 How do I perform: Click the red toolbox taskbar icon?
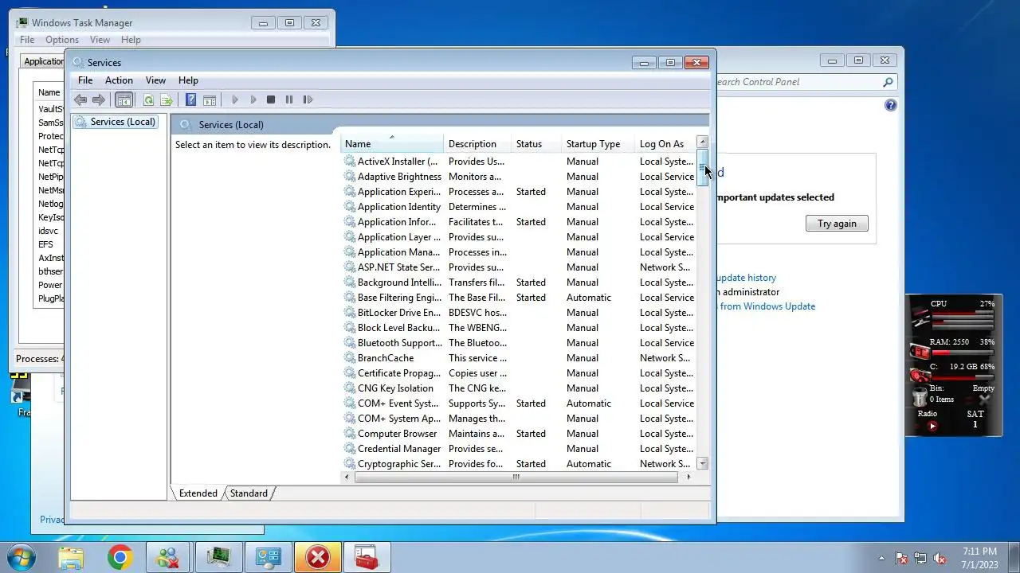(367, 558)
